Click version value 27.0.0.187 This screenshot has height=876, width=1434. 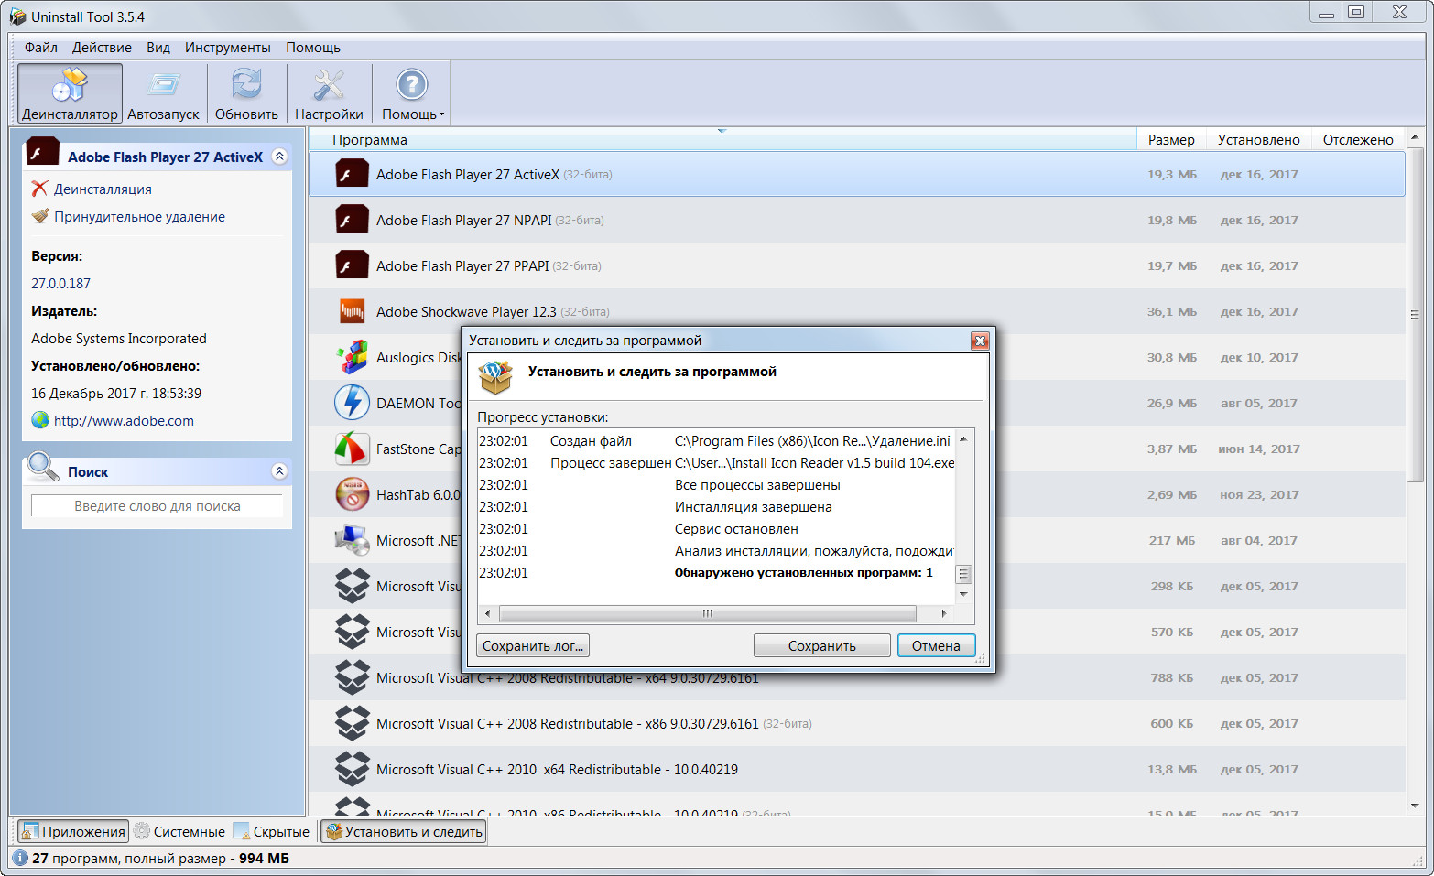(60, 284)
